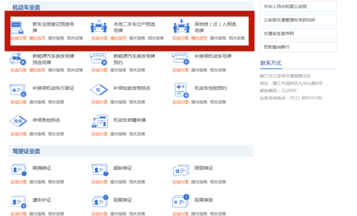Click 在线办理 under 本地二手车过户预选号牌
The image size is (357, 216).
click(x=99, y=38)
